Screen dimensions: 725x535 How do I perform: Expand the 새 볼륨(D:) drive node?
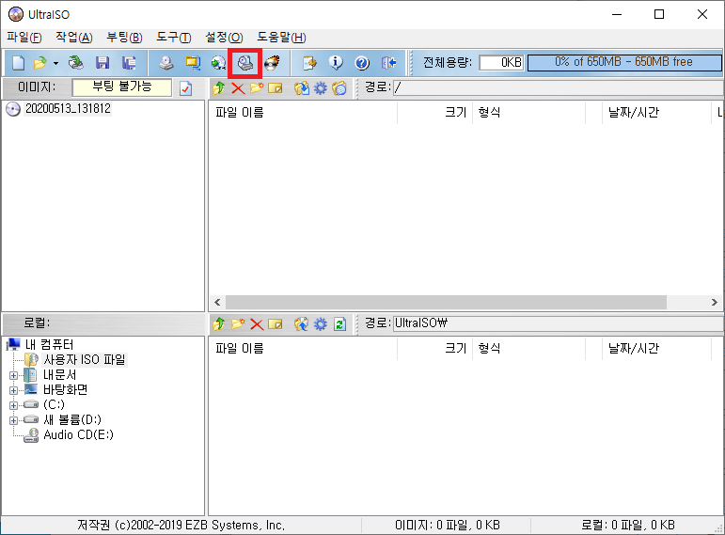coord(13,420)
